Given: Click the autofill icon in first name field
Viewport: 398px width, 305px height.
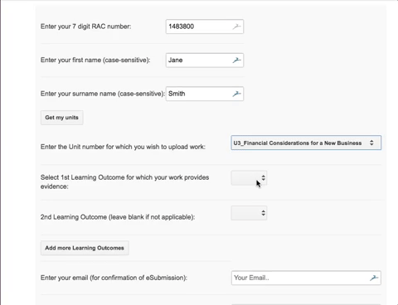Looking at the screenshot, I should pyautogui.click(x=236, y=60).
